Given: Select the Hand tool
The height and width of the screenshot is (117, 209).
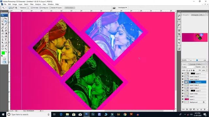Looking at the screenshot, I should [3, 49].
